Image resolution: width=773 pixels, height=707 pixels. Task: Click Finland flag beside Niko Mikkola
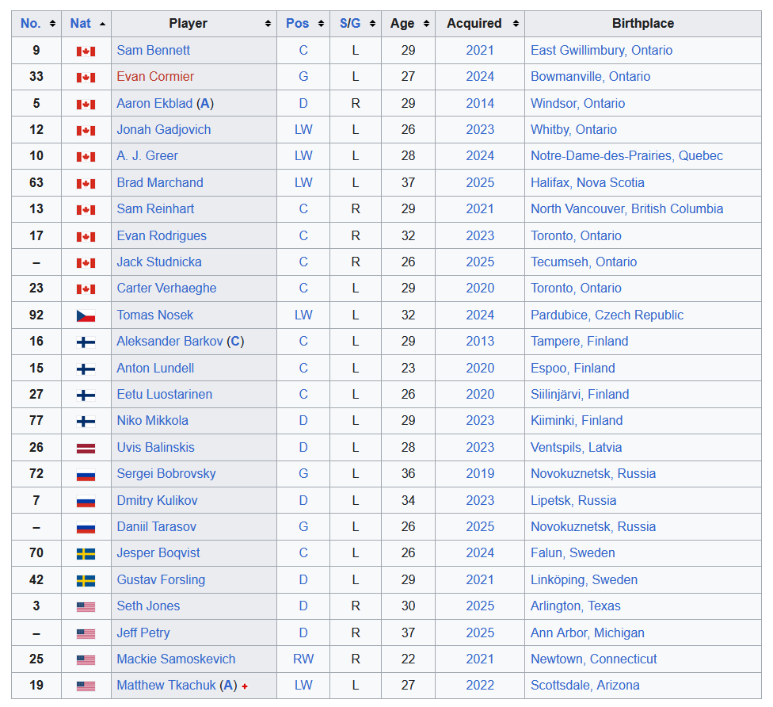click(x=86, y=422)
